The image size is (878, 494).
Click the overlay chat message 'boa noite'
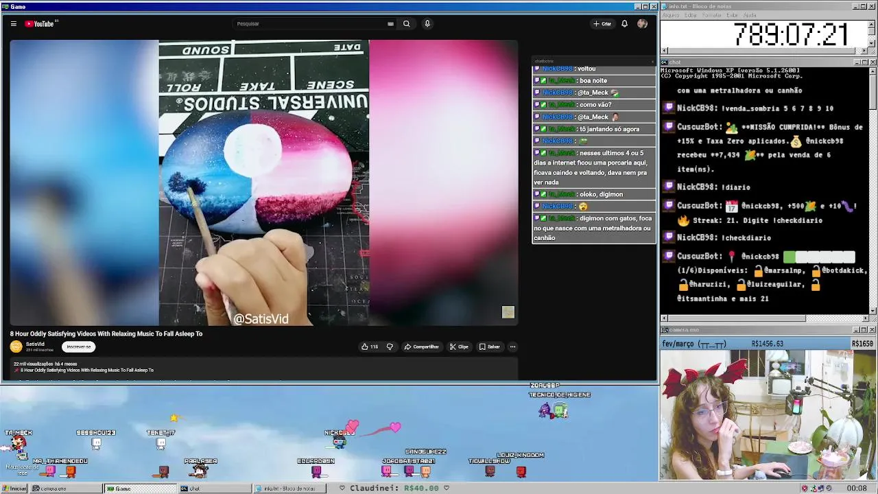593,80
